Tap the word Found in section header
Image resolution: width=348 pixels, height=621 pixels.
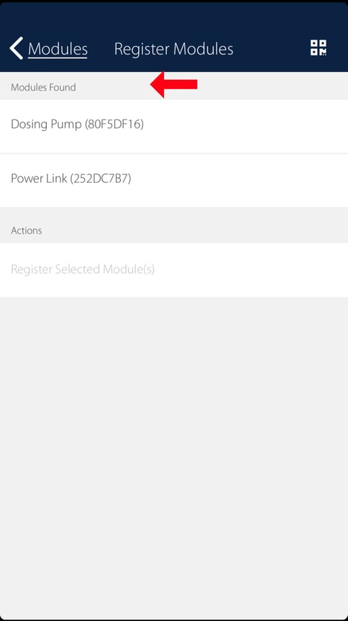tap(64, 87)
